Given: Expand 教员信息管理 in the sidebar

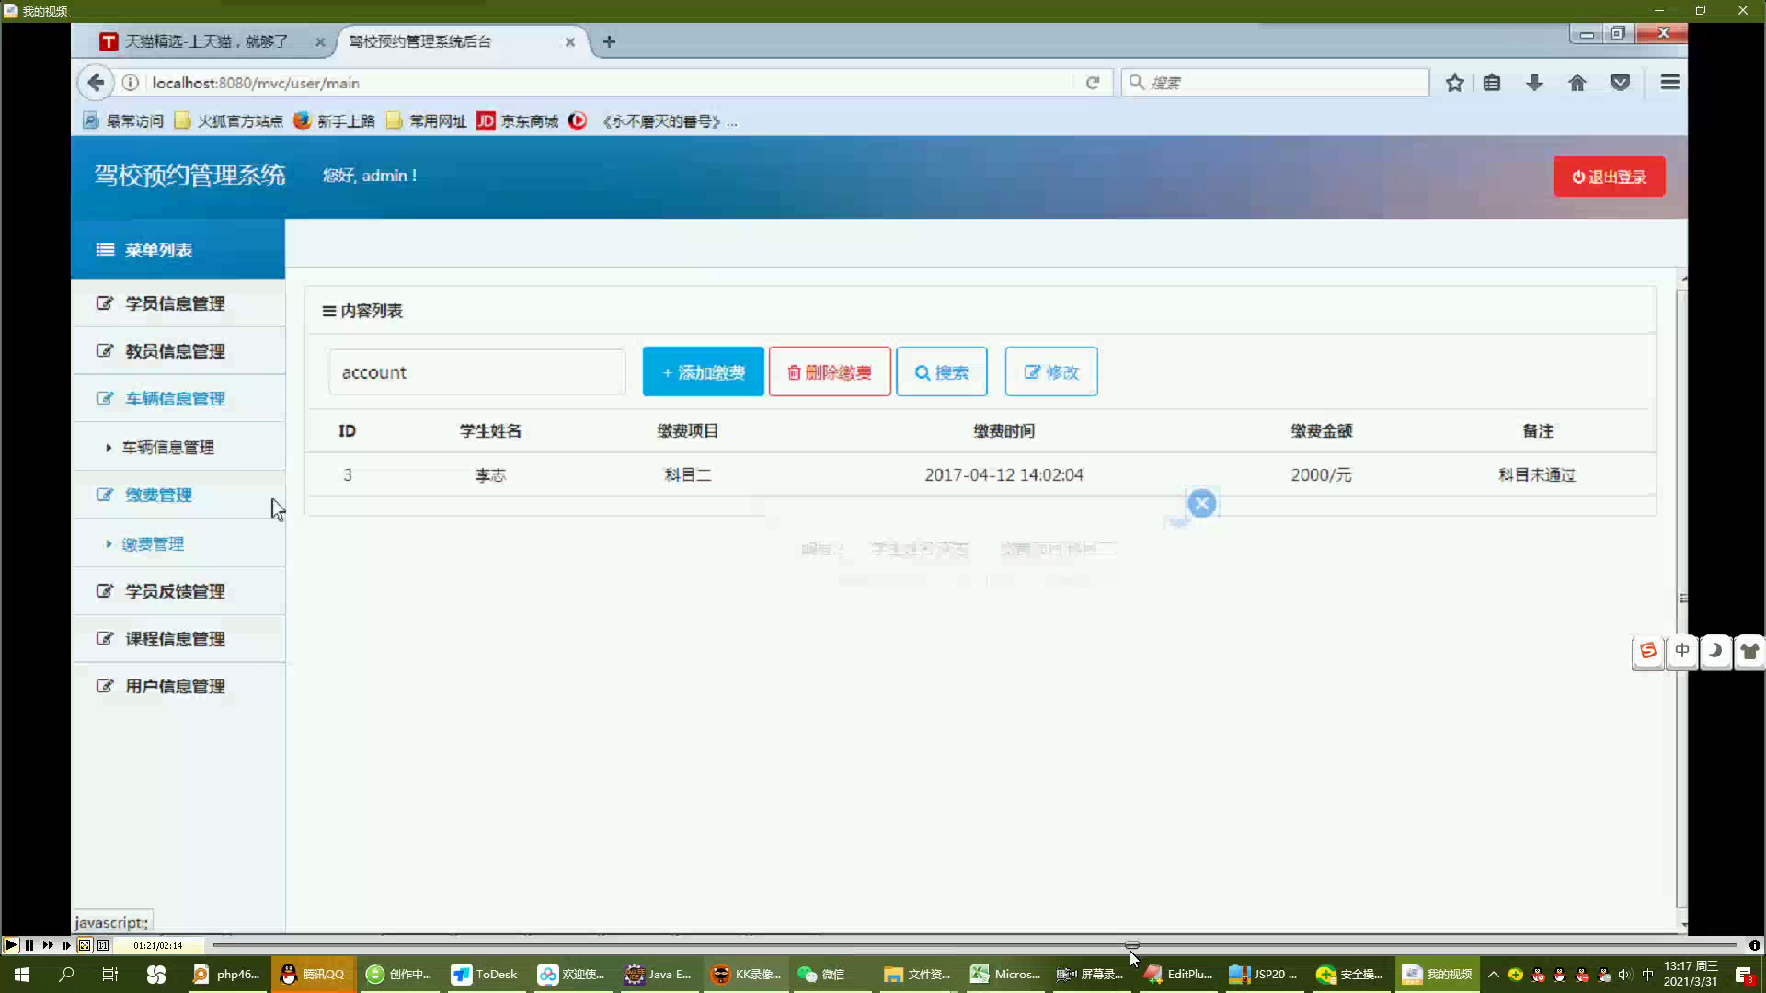Looking at the screenshot, I should tap(178, 351).
